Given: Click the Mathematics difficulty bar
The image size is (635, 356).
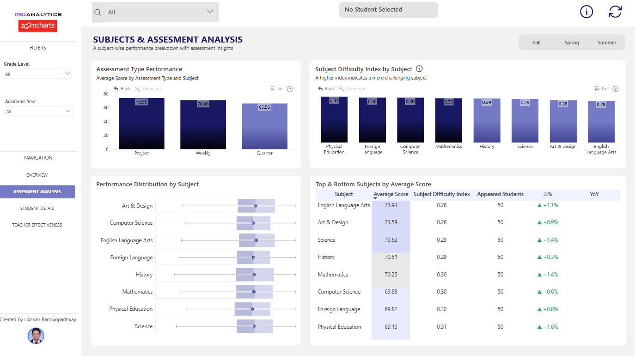Looking at the screenshot, I should (x=449, y=120).
